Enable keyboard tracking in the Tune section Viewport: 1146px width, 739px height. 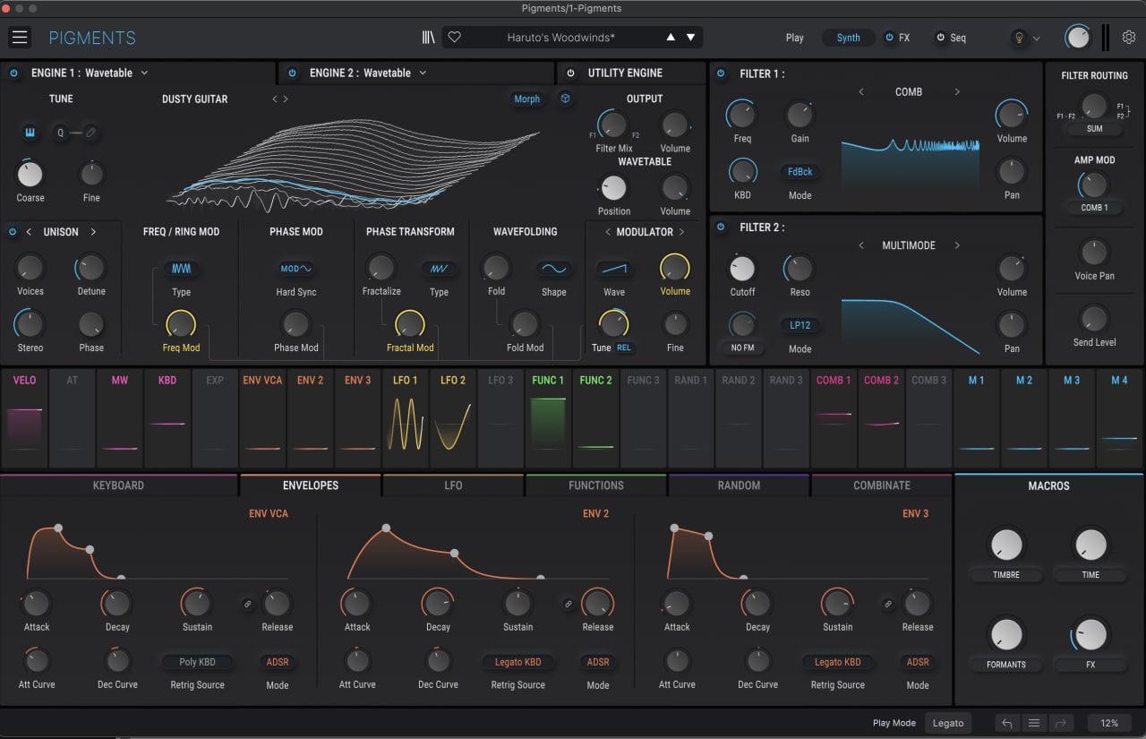pos(30,132)
